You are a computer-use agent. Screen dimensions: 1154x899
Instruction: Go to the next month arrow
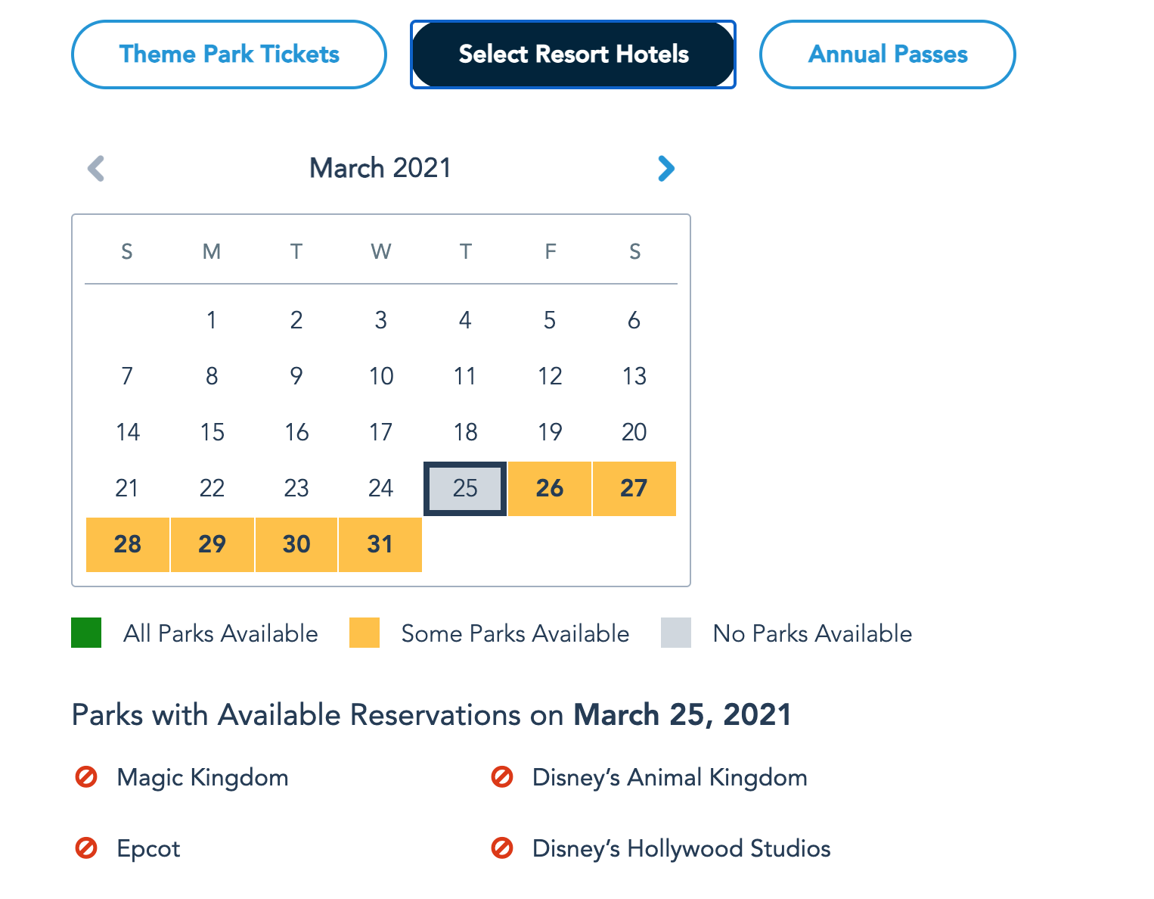coord(665,168)
